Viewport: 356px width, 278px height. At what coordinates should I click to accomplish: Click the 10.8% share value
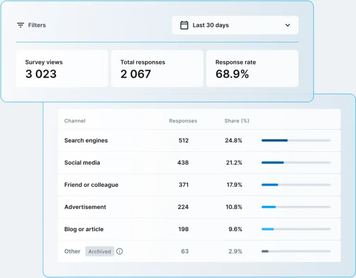pos(234,207)
